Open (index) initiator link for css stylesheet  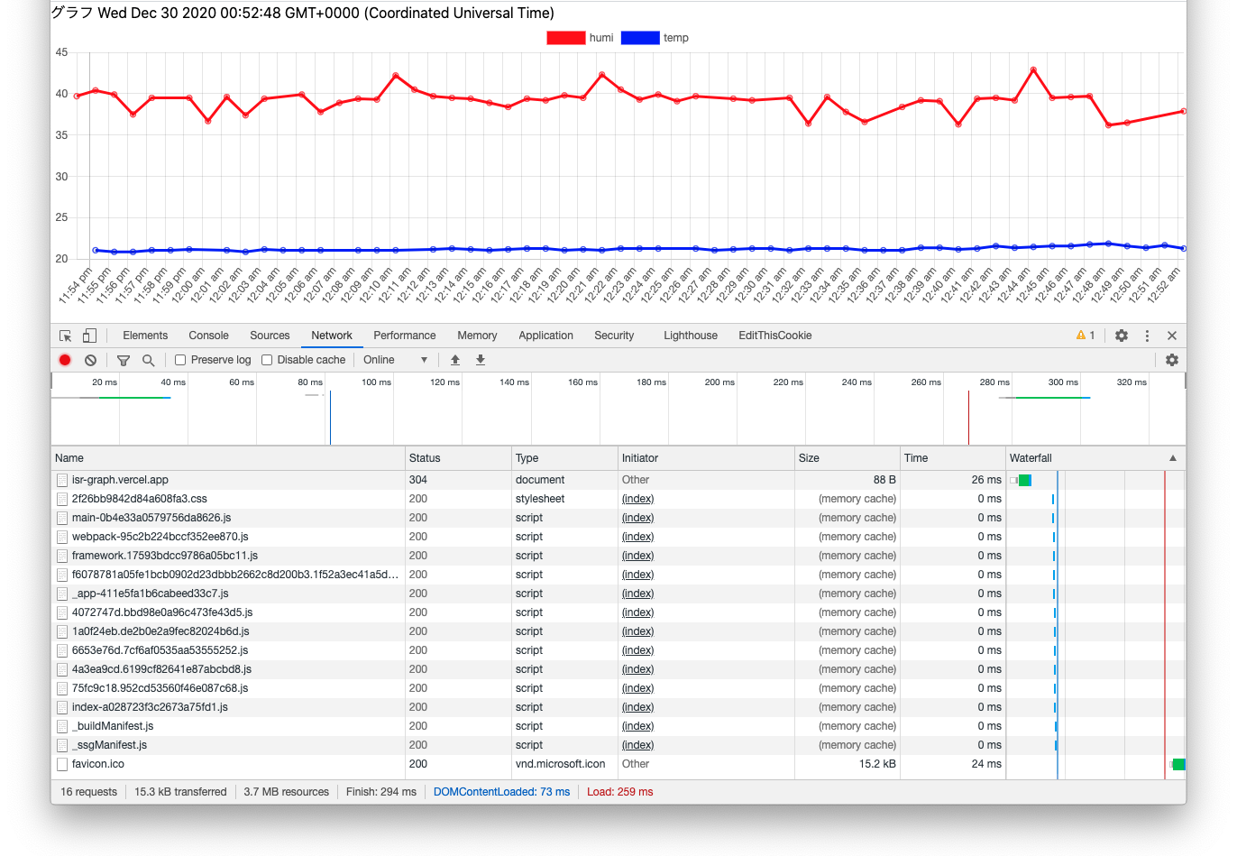click(x=637, y=499)
